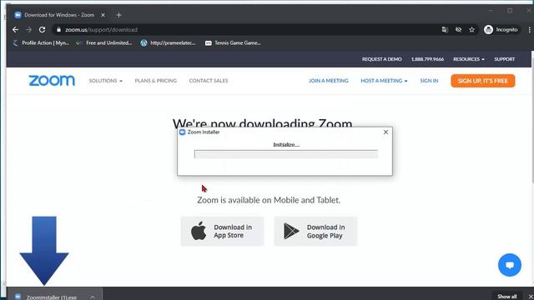Open the WordPress prameelatec bookmark

click(169, 42)
